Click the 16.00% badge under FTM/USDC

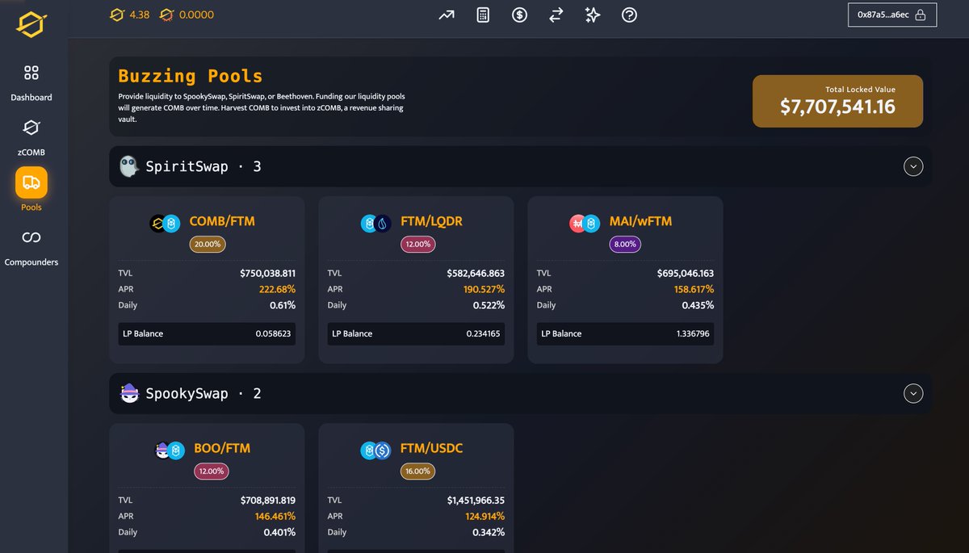coord(417,471)
